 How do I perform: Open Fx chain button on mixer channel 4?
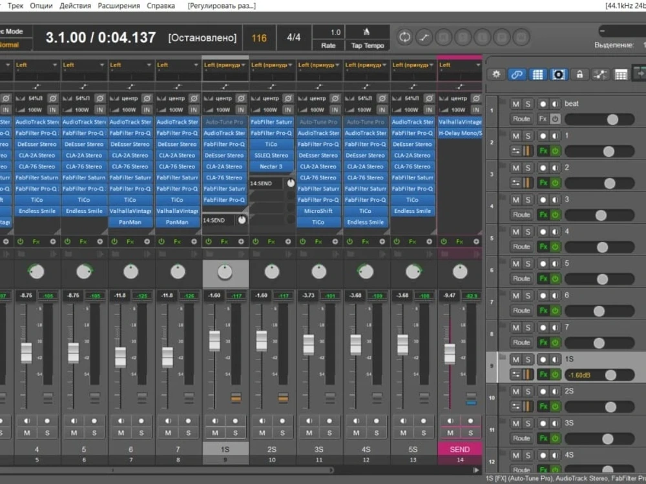pos(36,241)
